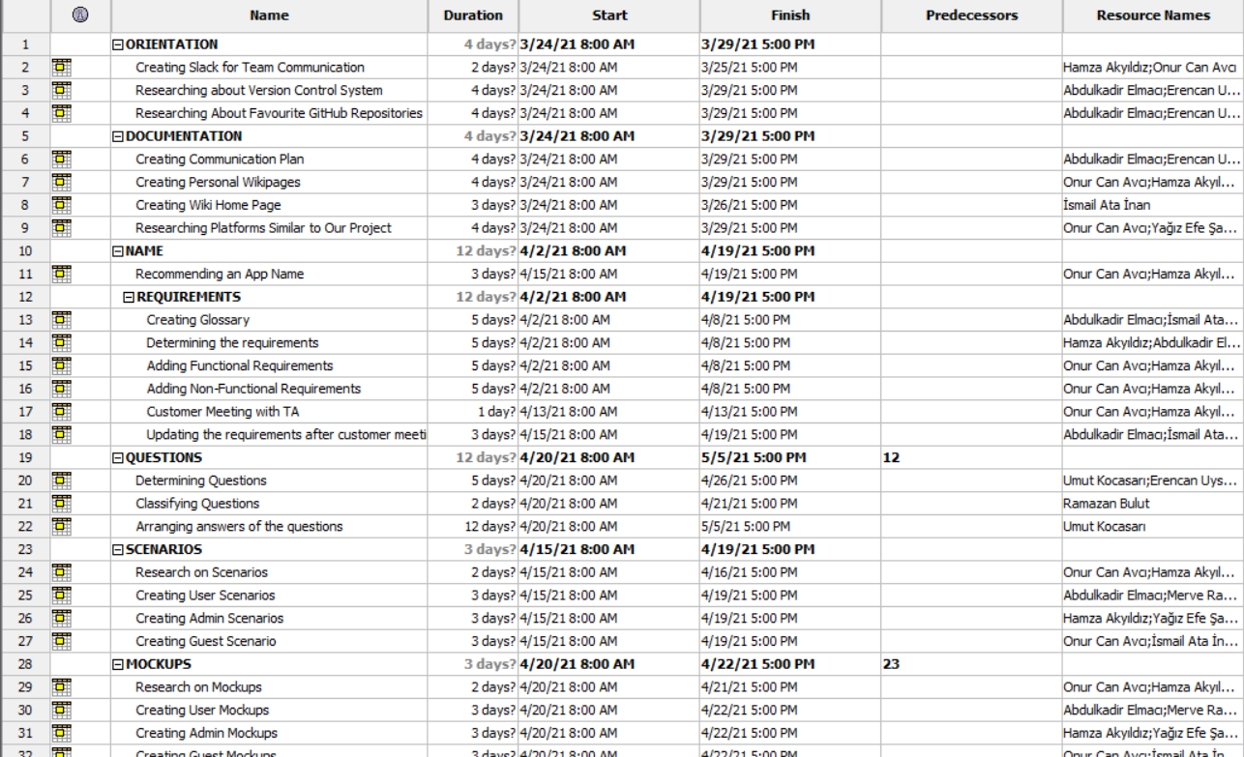Click the notes icon in row 22
Viewport: 1244px width, 757px height.
coord(61,527)
